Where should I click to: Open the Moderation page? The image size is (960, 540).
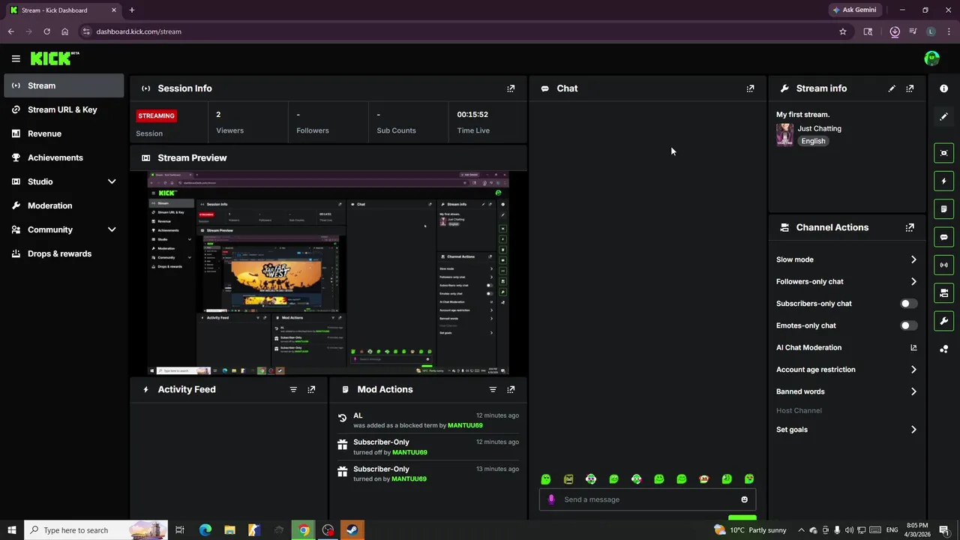pyautogui.click(x=64, y=205)
